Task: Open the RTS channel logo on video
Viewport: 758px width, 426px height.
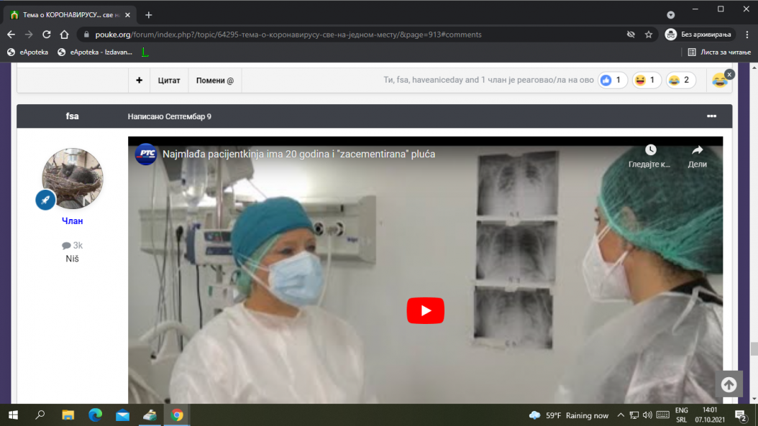Action: click(x=145, y=154)
